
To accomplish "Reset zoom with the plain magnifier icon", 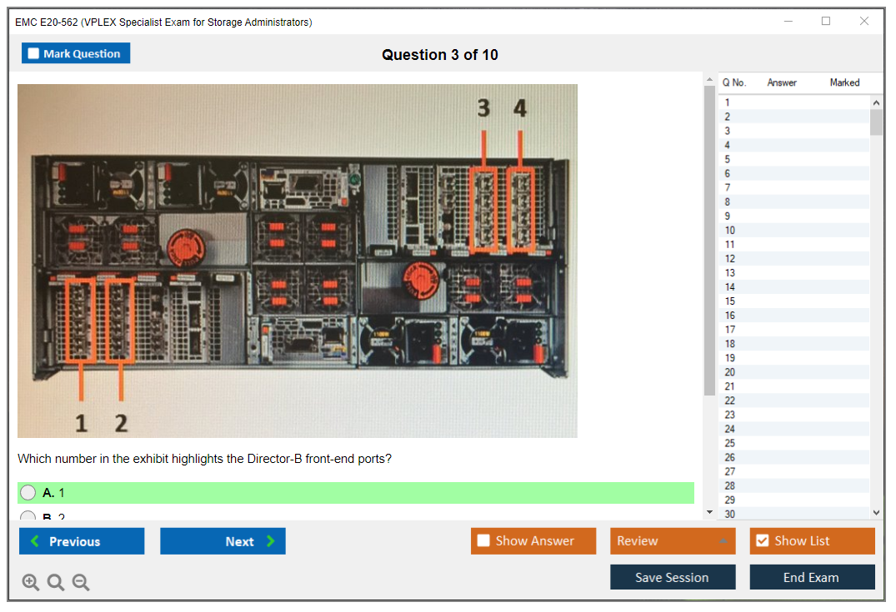I will click(56, 583).
